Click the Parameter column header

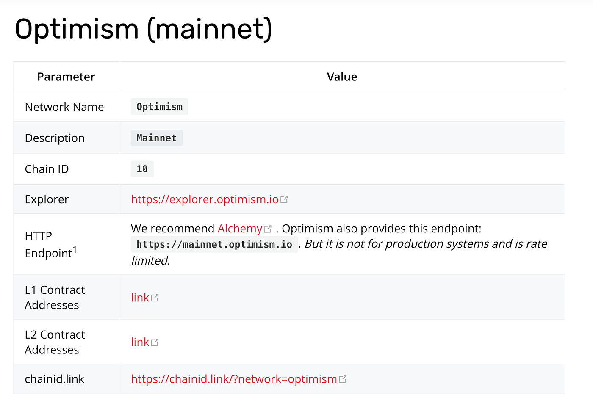pyautogui.click(x=66, y=77)
